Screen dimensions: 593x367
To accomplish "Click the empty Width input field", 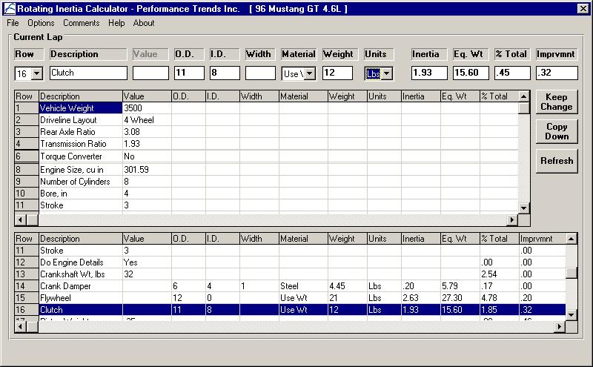I will (x=260, y=73).
